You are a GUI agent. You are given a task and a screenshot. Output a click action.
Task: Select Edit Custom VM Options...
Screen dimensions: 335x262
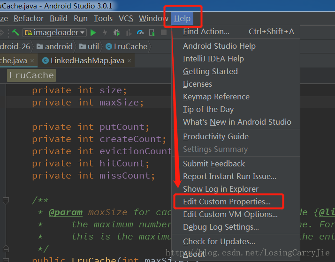pos(236,214)
